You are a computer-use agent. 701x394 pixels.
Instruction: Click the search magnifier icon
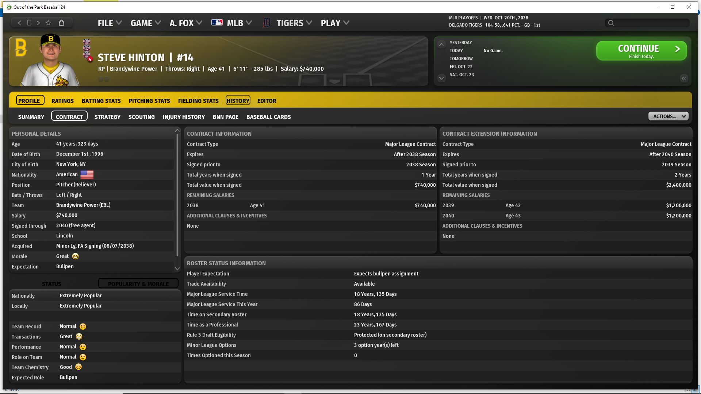click(611, 23)
